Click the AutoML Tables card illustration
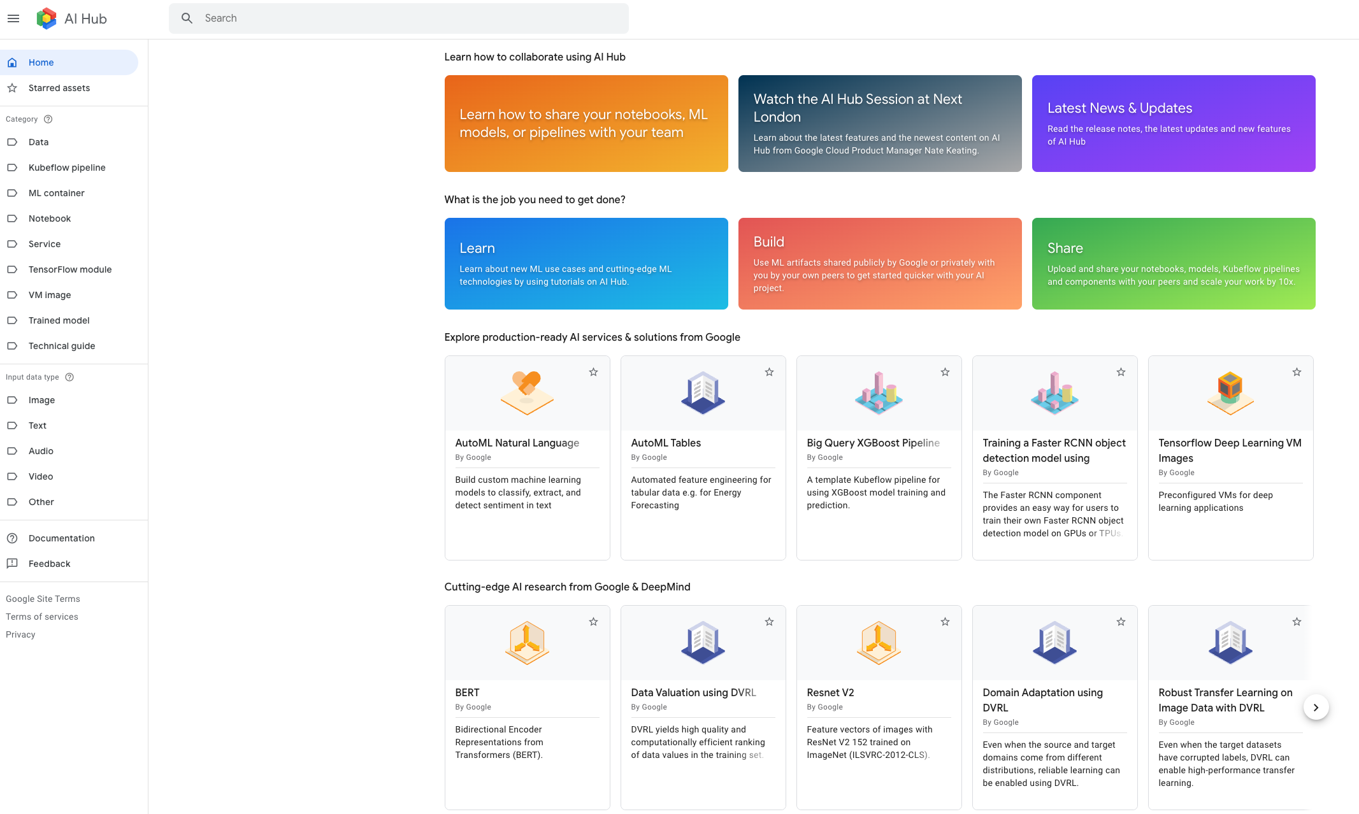Screen dimensions: 1359x814 (703, 393)
